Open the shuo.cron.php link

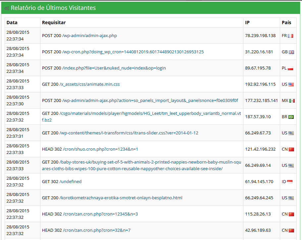101,149
